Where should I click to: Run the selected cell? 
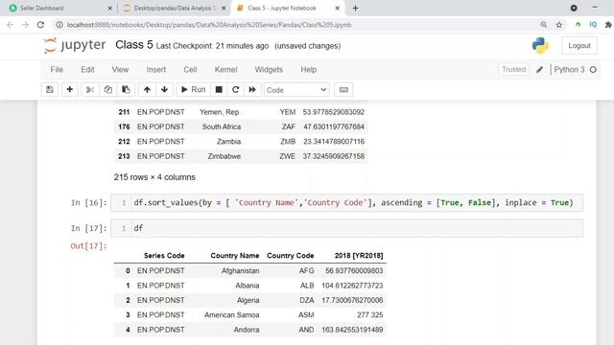coord(193,89)
